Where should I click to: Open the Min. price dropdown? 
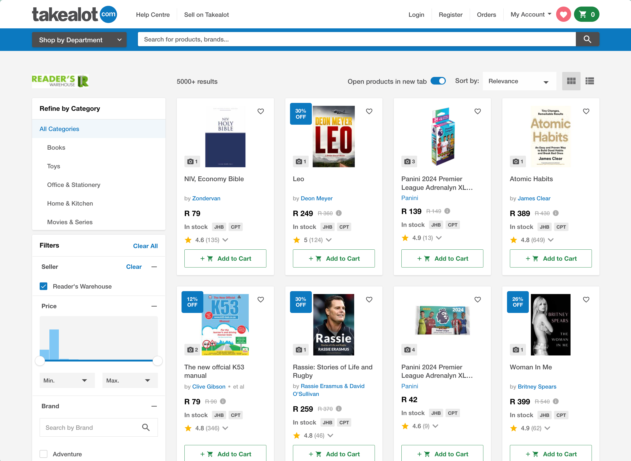click(67, 380)
